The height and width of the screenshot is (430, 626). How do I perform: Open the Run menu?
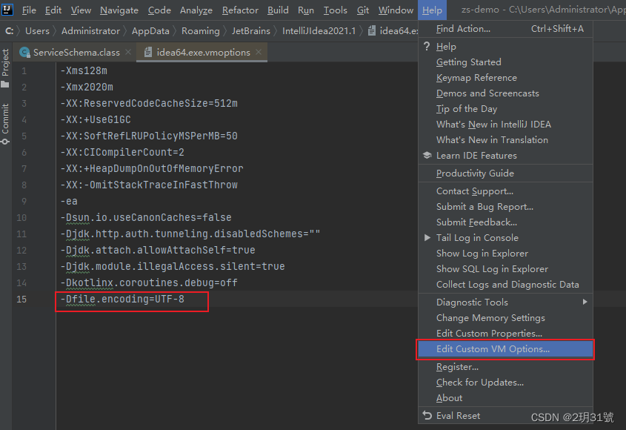pos(306,10)
